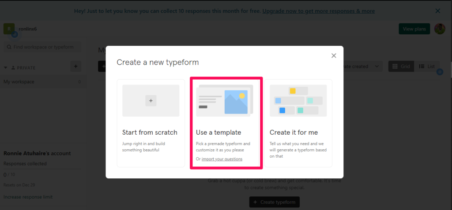Click Increase response limit link

(28, 197)
